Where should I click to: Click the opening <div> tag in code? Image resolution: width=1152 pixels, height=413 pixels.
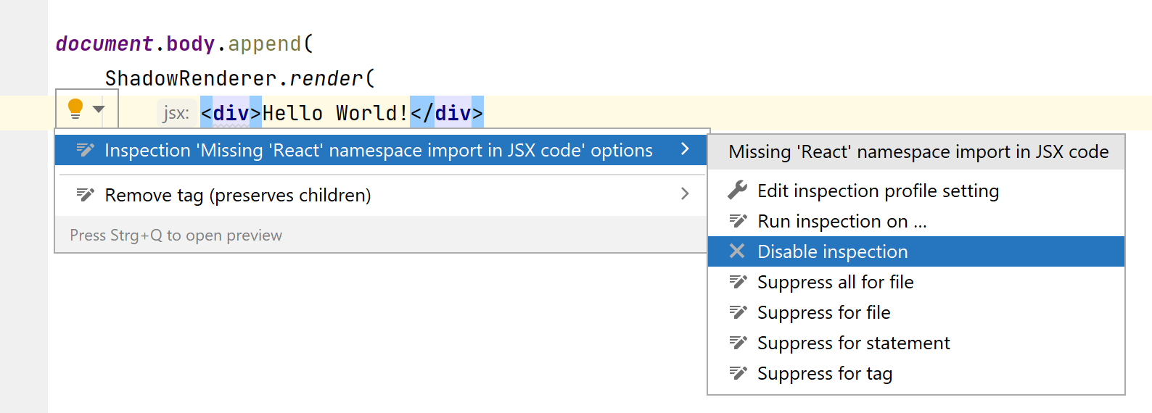click(231, 113)
